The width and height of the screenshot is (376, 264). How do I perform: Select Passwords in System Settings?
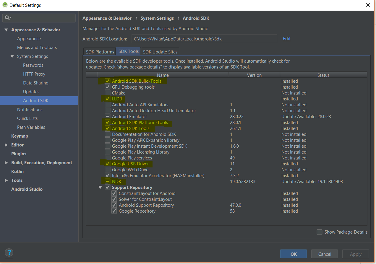pyautogui.click(x=33, y=65)
